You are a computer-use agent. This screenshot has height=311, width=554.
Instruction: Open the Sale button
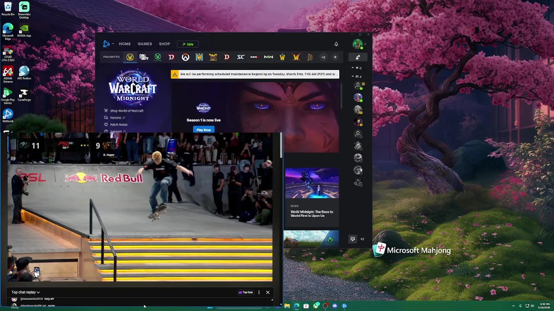click(188, 44)
